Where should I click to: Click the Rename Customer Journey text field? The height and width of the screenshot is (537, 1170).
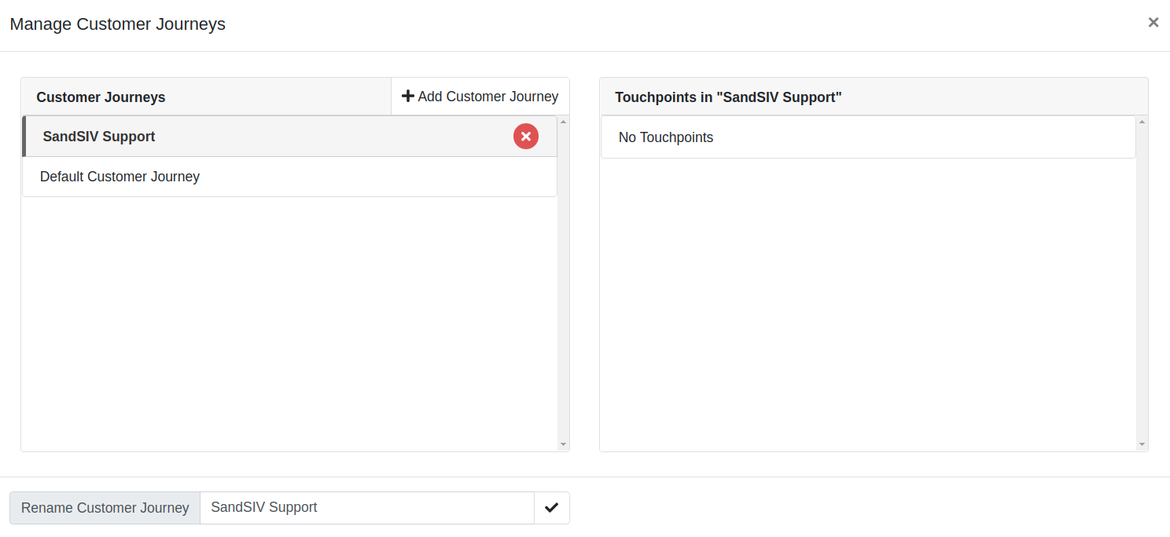(367, 508)
